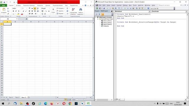This screenshot has width=189, height=106.
Task: Pick the yellow fill color button
Action: (18, 14)
